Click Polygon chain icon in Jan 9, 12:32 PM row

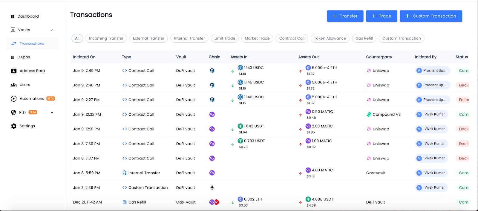(x=212, y=114)
